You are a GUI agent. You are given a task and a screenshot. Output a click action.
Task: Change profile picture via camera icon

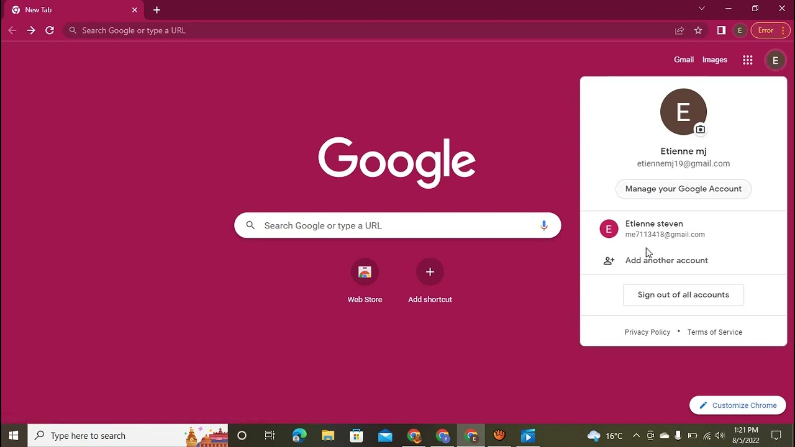click(700, 129)
